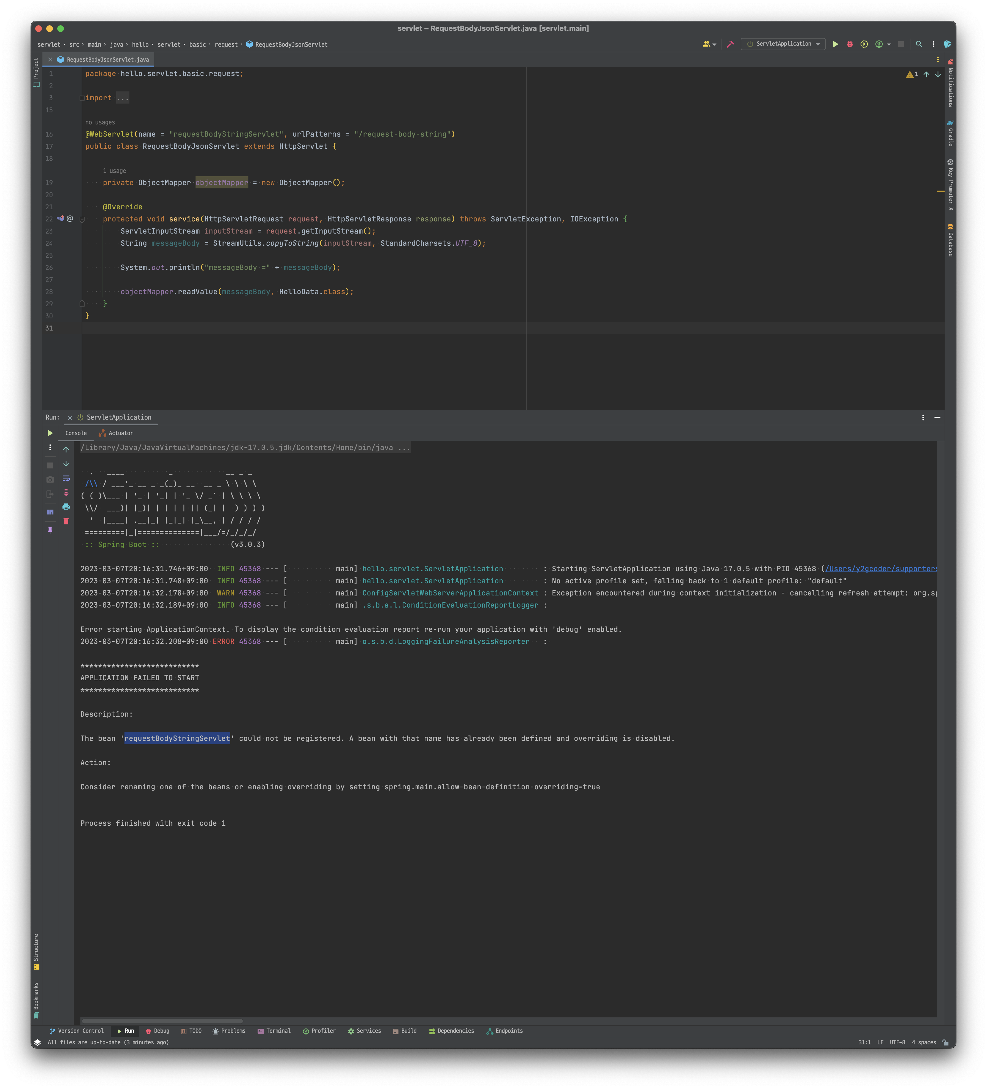Collapse service method fold marker at line 22

(82, 219)
